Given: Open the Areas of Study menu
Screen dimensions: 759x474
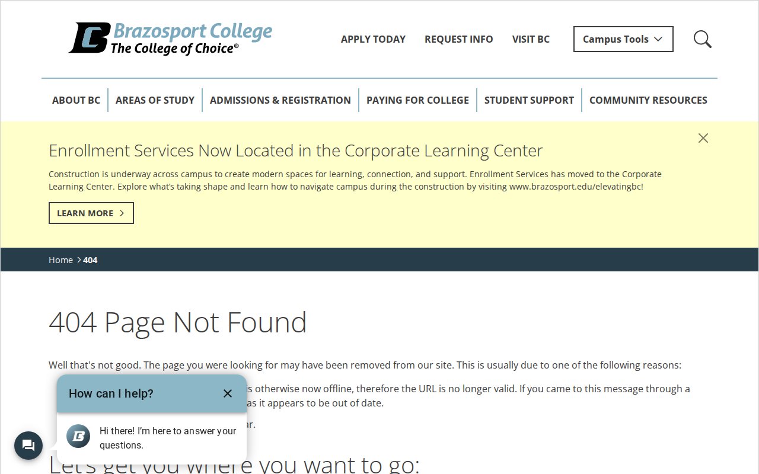Looking at the screenshot, I should 155,100.
